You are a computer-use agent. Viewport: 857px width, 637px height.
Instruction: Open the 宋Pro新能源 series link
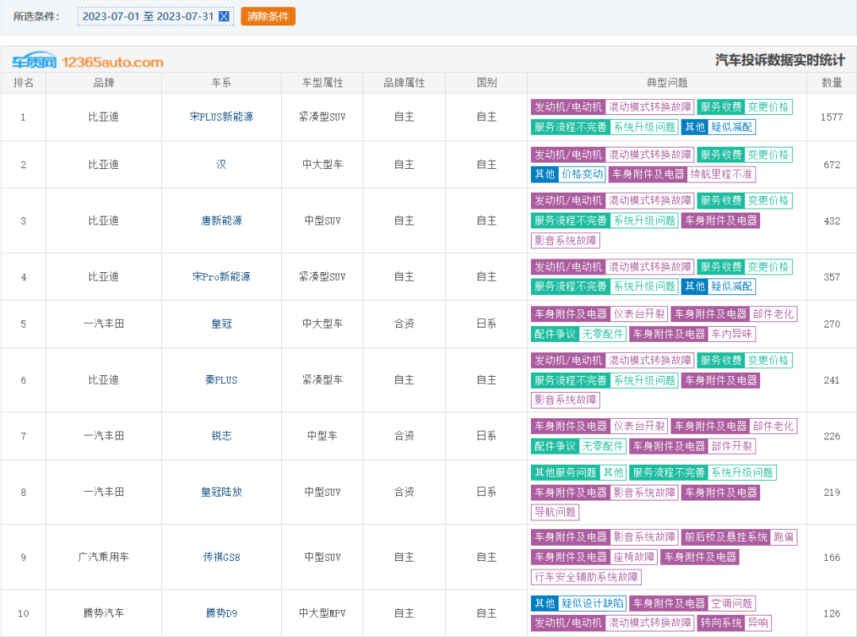point(221,277)
